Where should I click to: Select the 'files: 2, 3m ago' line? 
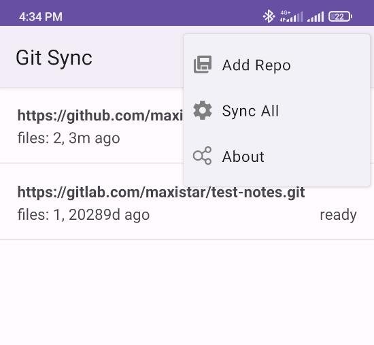69,138
